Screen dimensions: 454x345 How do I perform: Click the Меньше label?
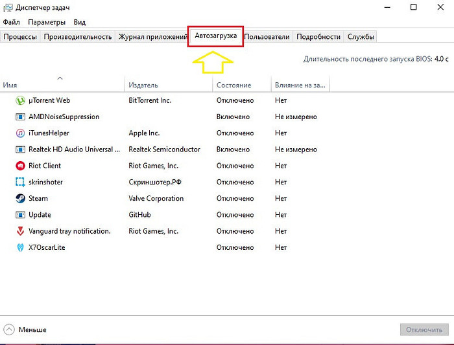(x=32, y=329)
